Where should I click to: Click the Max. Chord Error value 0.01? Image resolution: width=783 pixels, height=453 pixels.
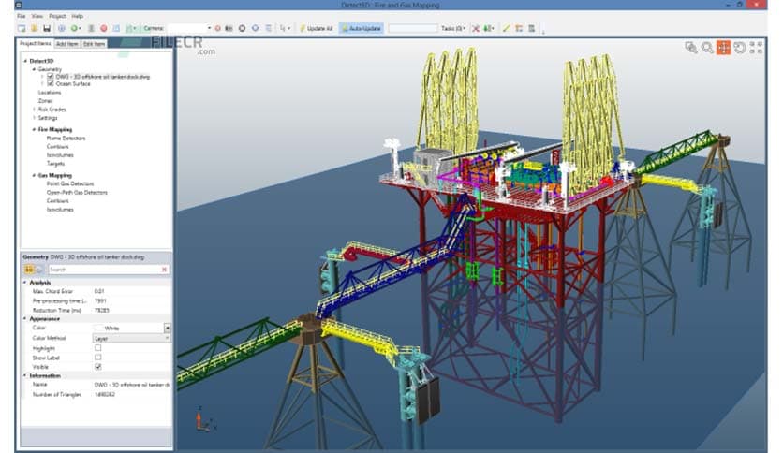[99, 291]
